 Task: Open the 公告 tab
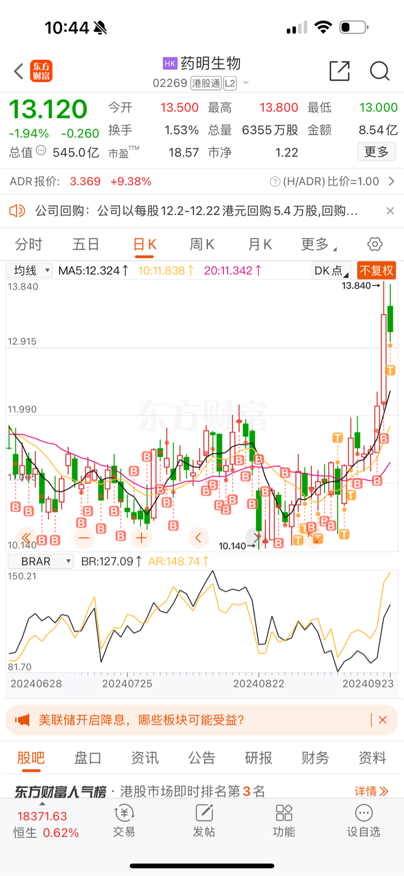tap(202, 758)
